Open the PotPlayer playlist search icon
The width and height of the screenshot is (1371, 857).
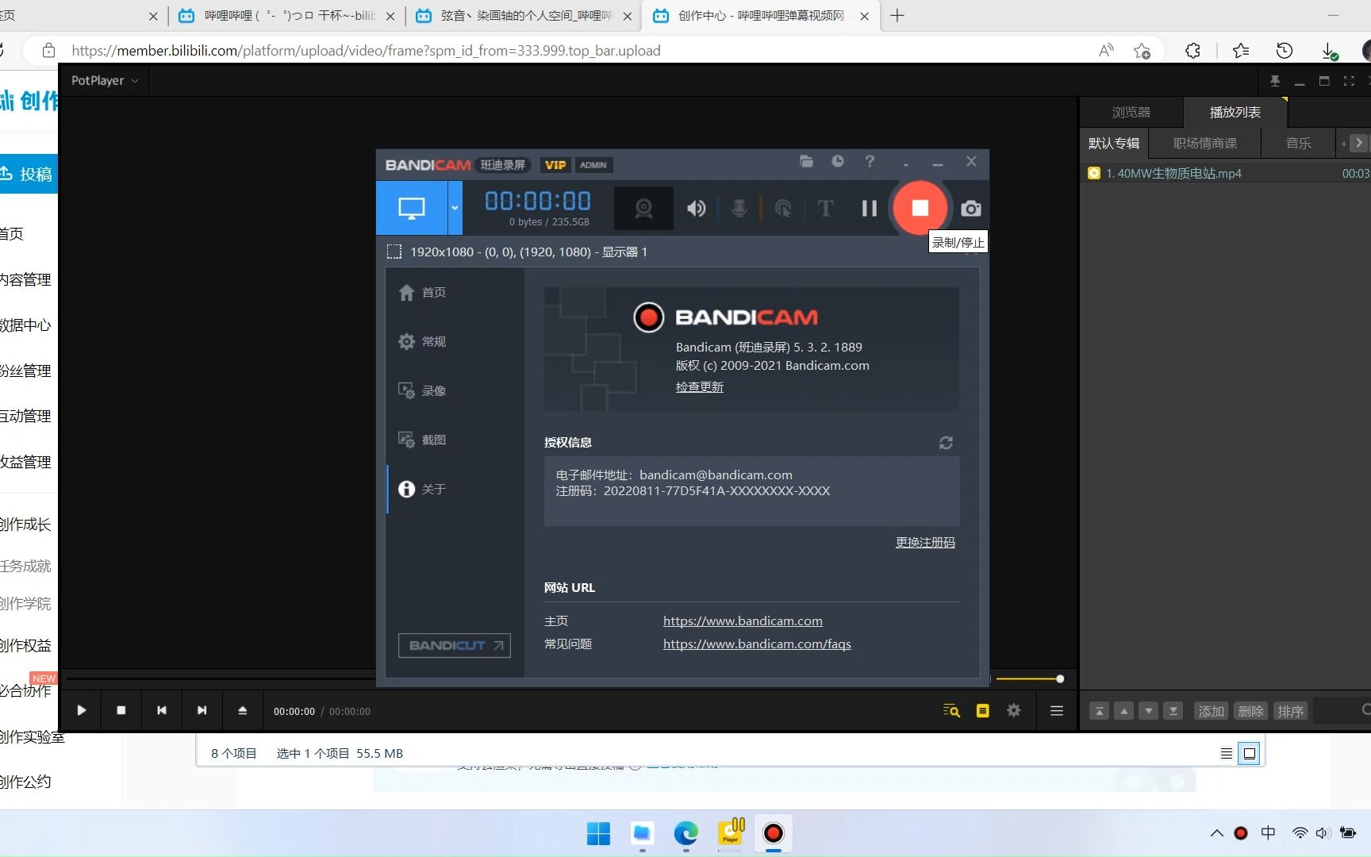click(951, 711)
